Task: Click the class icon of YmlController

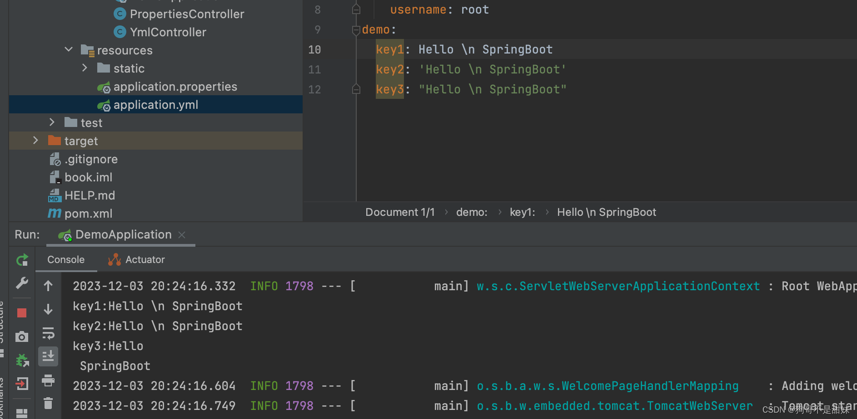Action: [120, 32]
